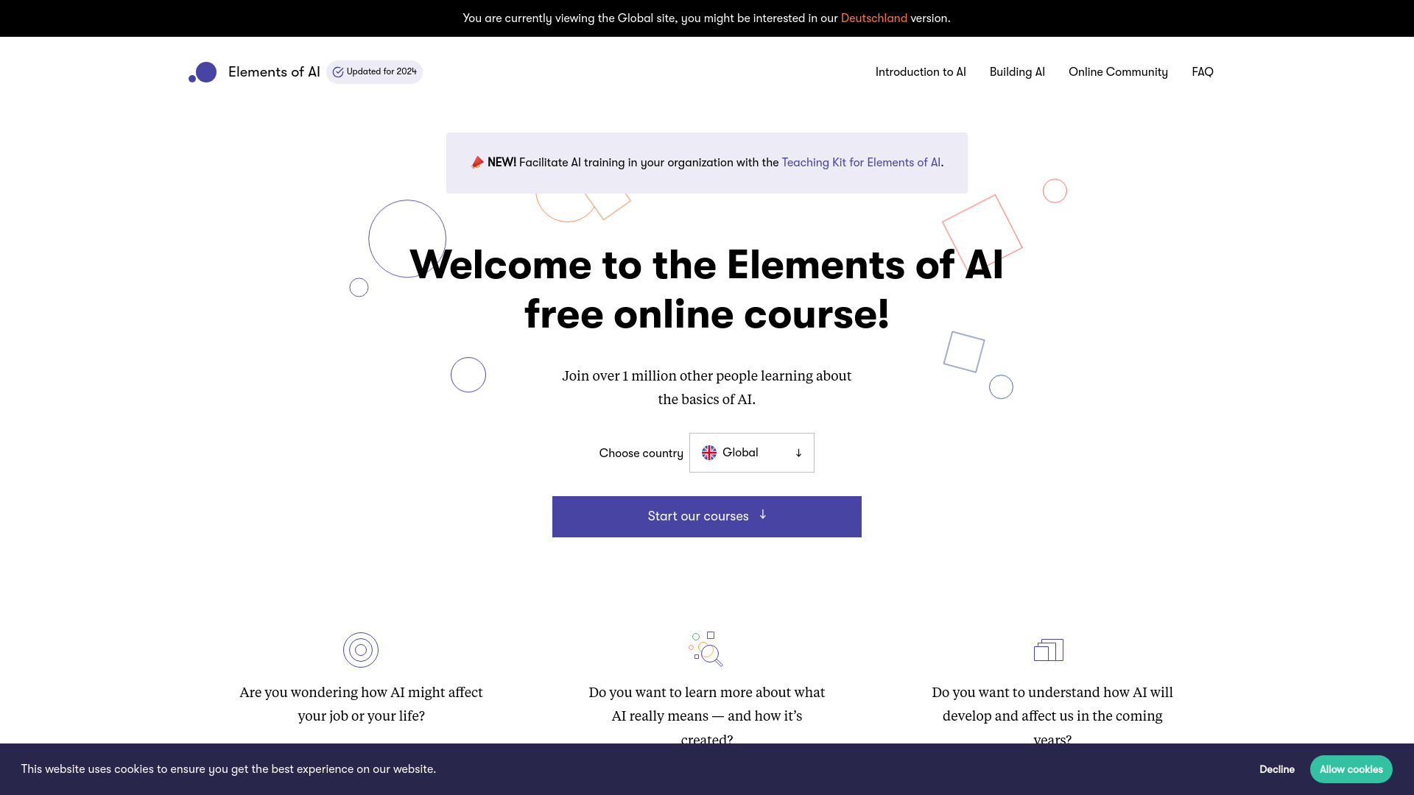Expand the Global country options list
Viewport: 1414px width, 795px height.
point(752,453)
